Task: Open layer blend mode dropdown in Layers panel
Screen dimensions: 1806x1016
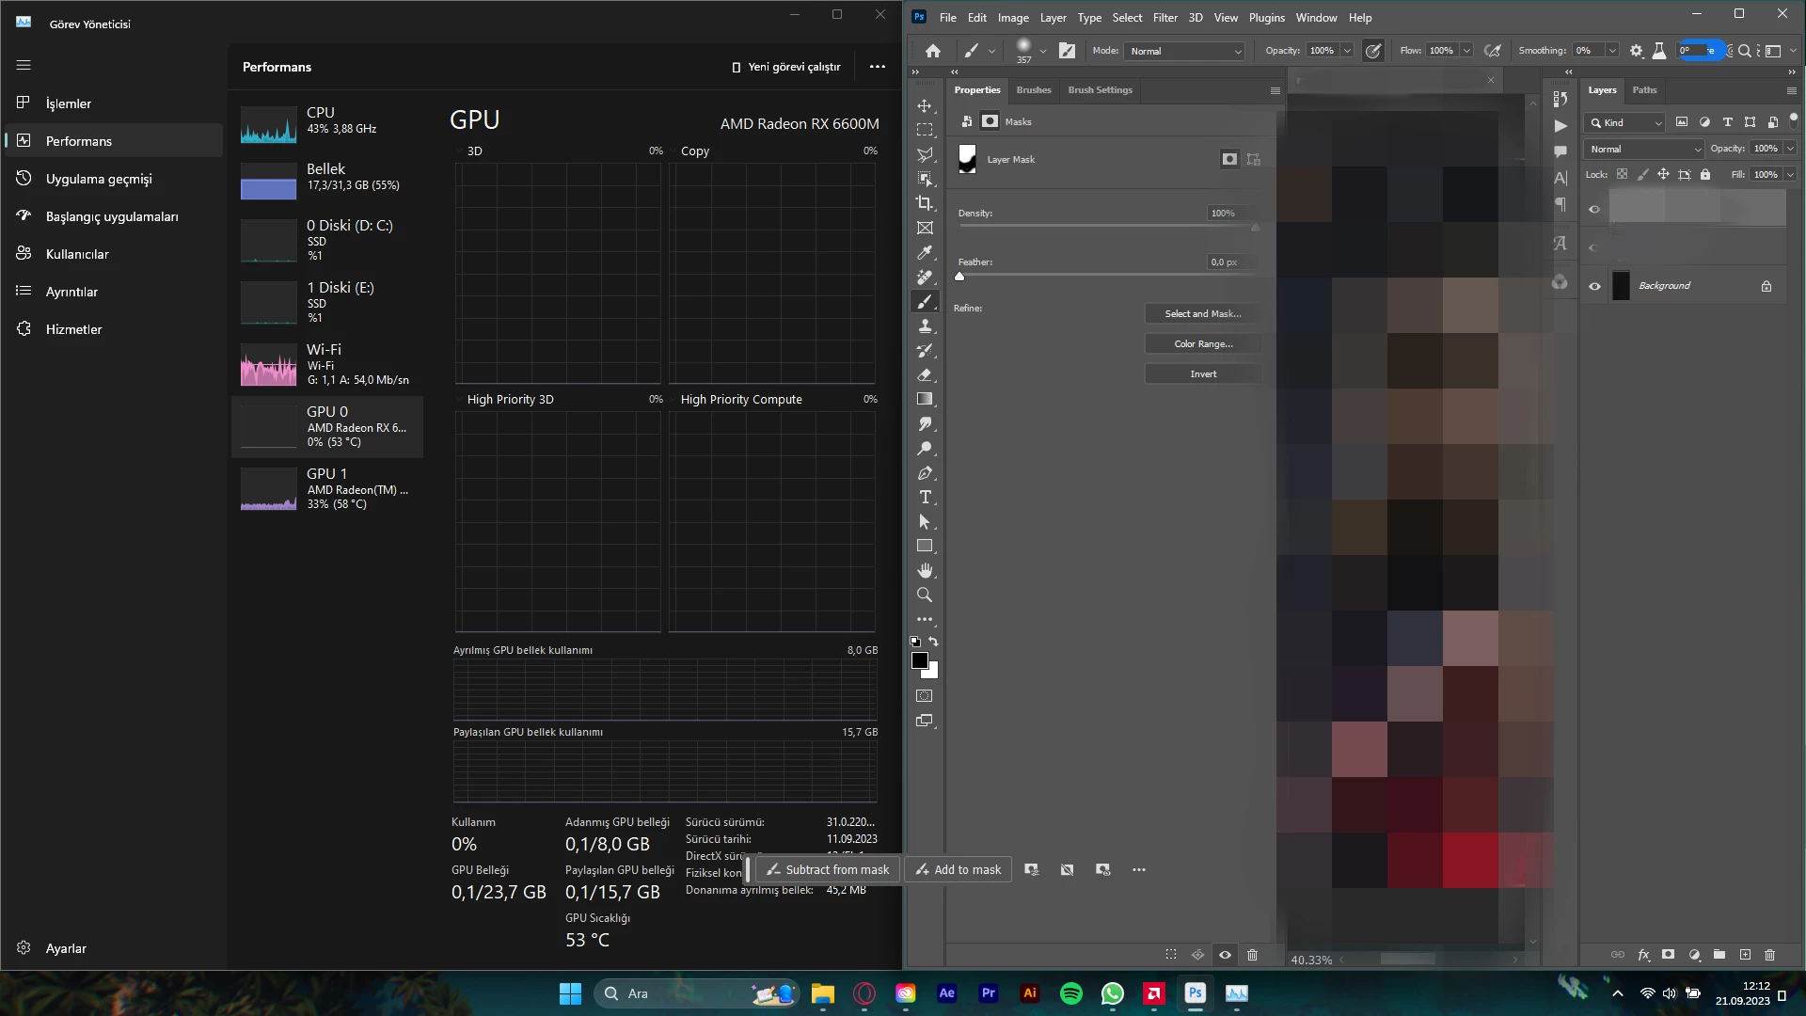Action: pos(1644,149)
